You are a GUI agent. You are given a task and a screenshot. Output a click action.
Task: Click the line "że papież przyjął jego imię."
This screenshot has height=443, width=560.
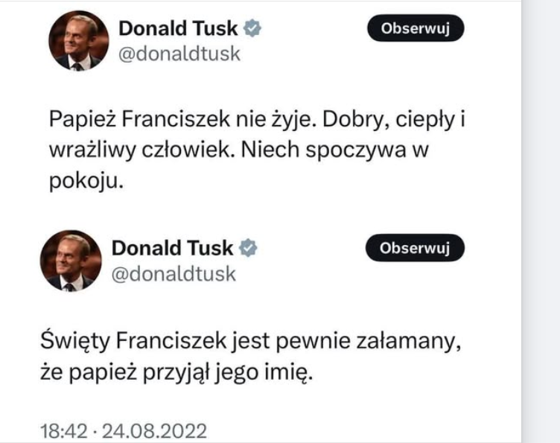point(177,374)
